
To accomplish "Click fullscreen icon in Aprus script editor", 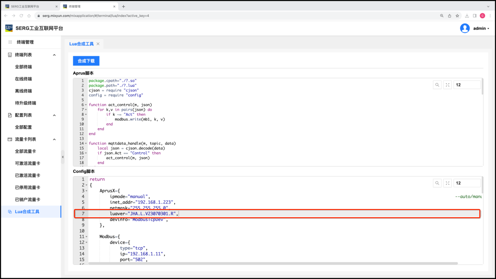I will coord(447,85).
